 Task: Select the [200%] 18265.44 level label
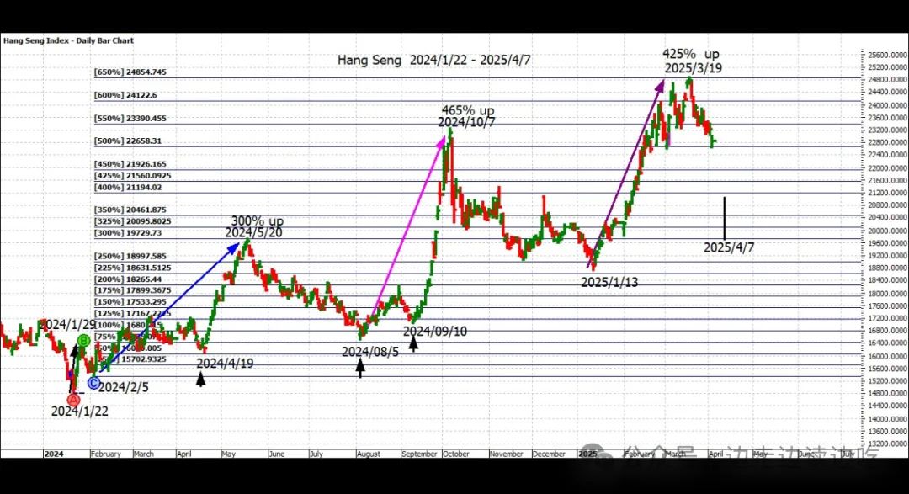[x=128, y=279]
